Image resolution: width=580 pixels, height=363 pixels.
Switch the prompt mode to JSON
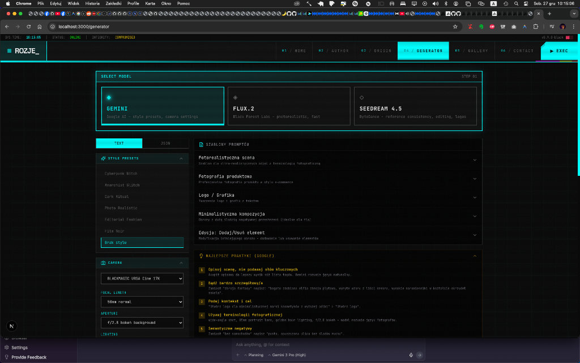[165, 143]
